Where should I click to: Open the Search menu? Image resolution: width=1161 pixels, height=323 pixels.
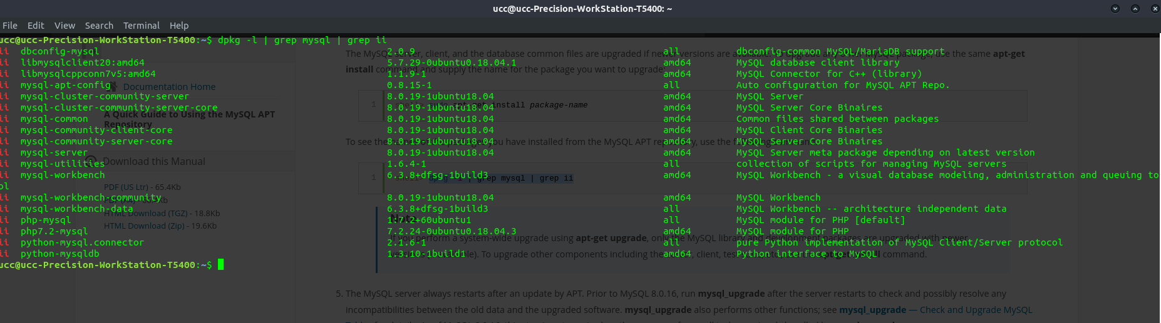click(x=99, y=26)
